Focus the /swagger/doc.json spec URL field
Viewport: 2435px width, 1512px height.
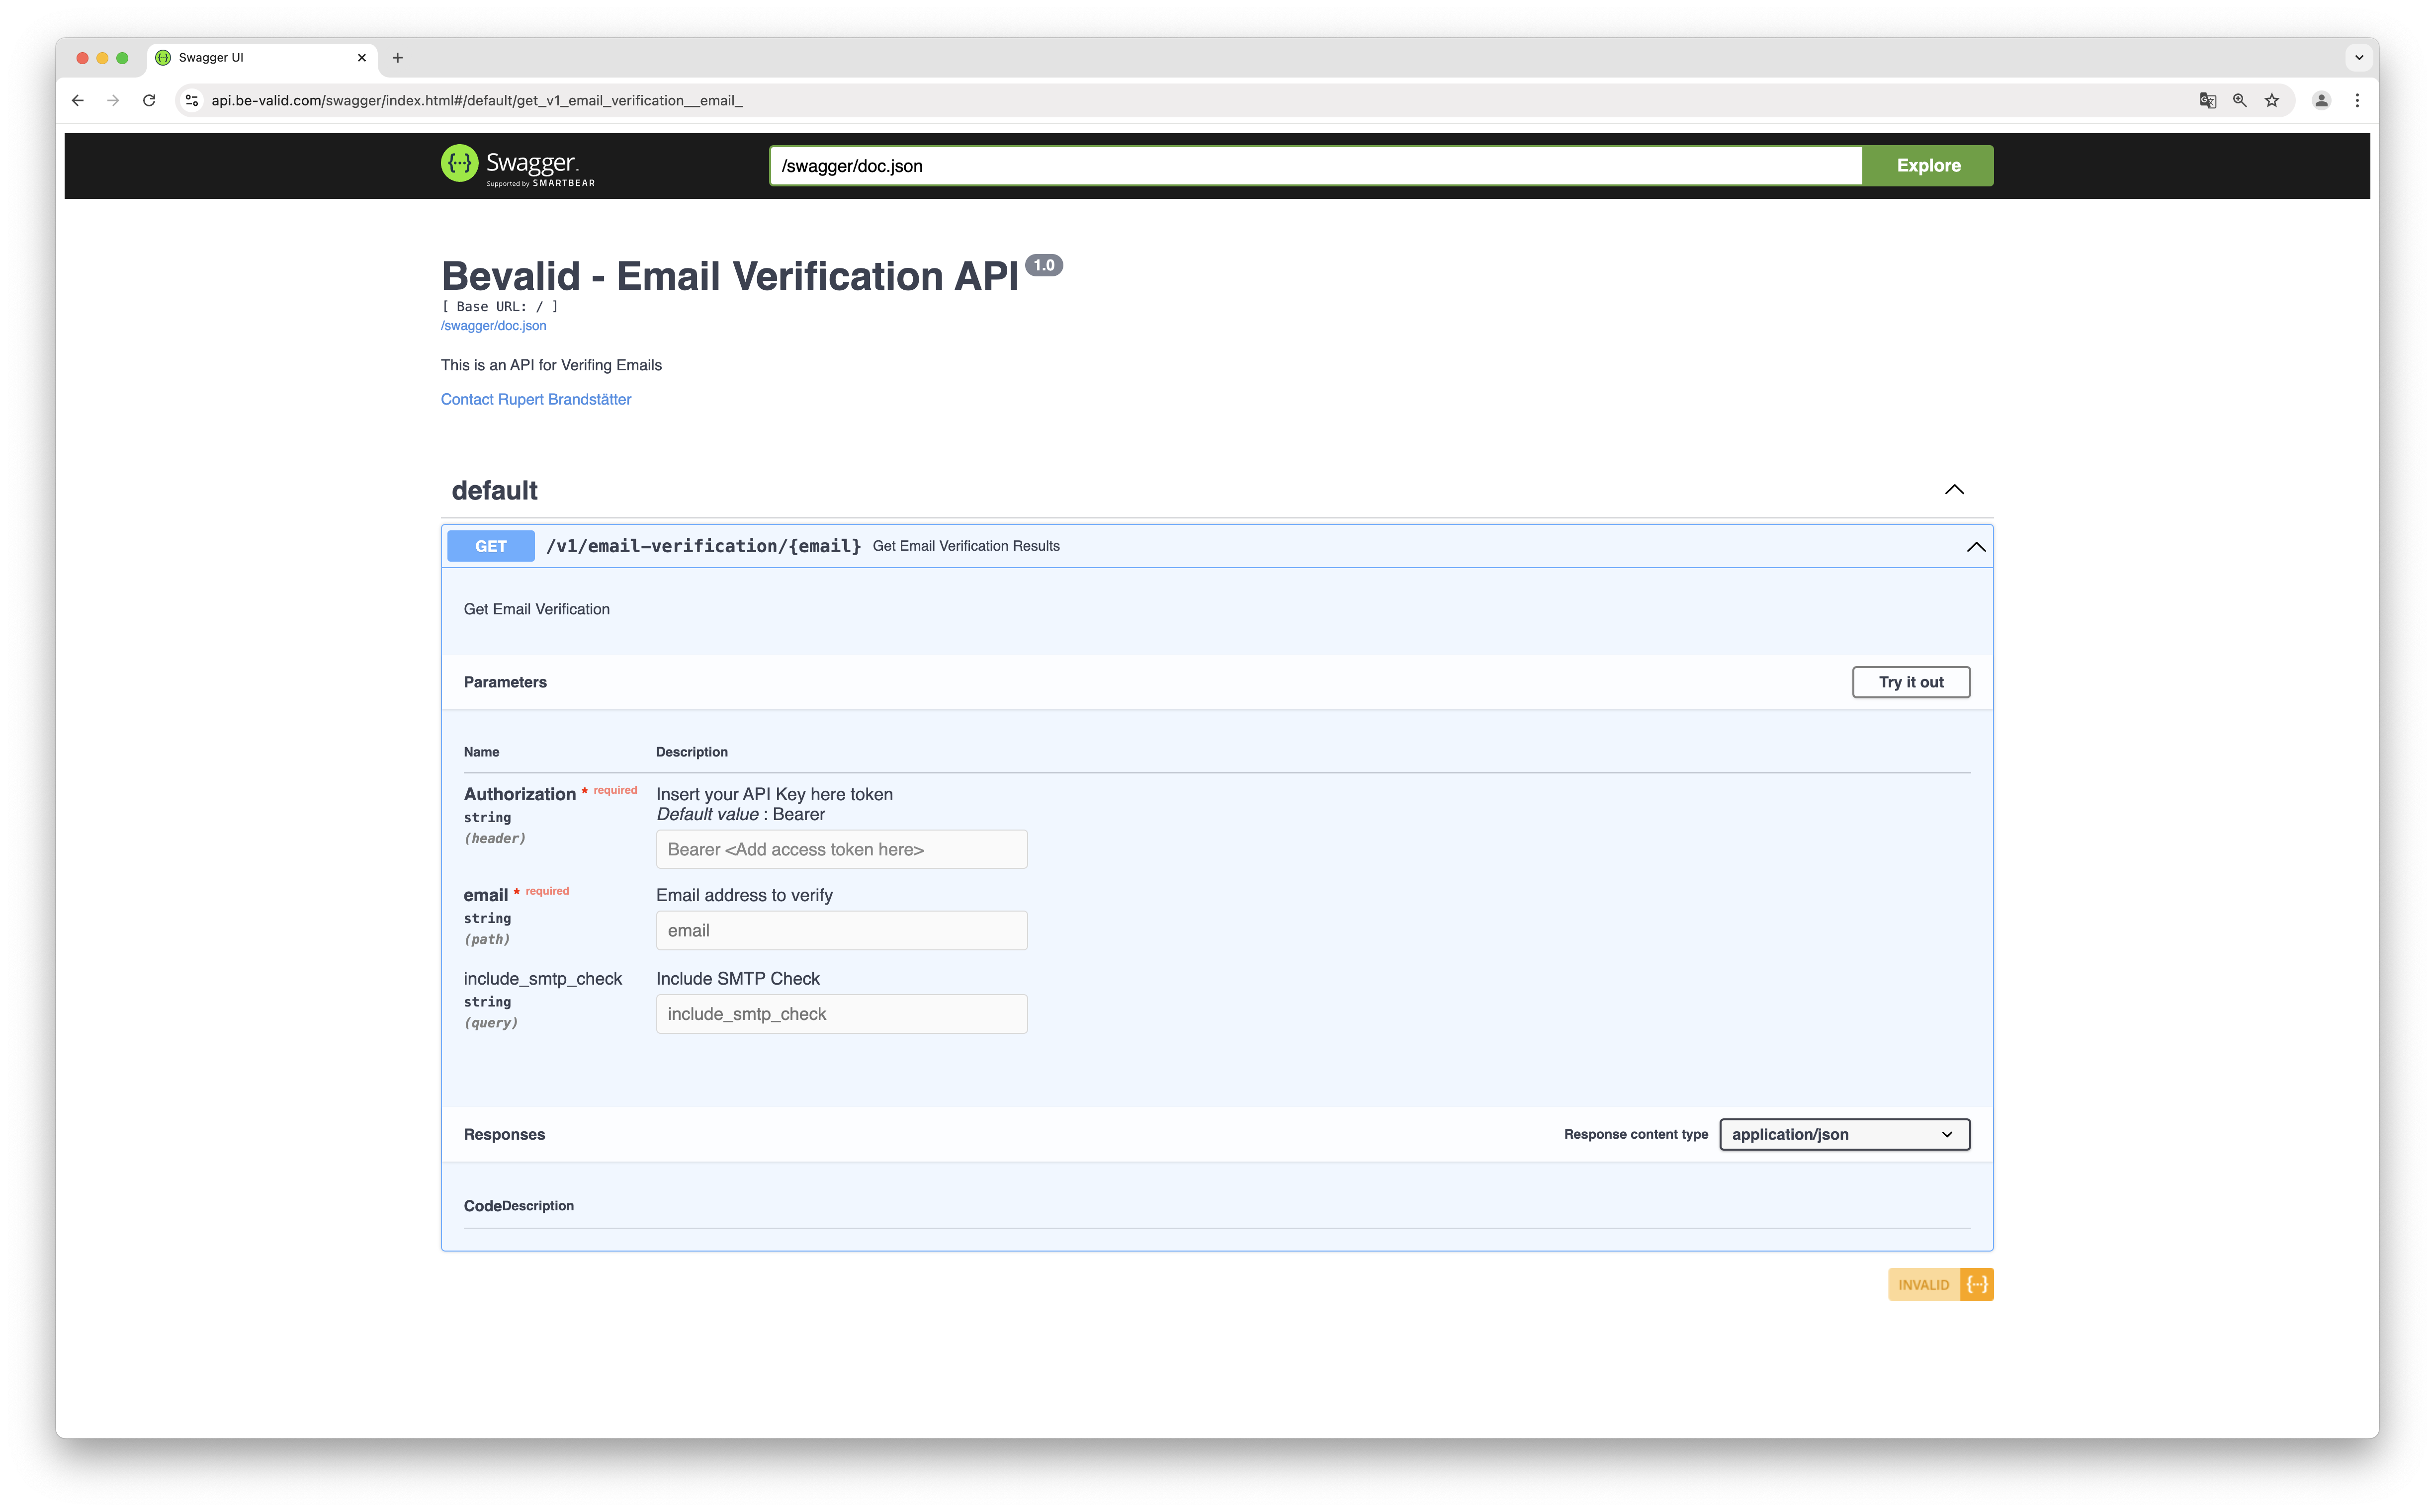point(1316,166)
